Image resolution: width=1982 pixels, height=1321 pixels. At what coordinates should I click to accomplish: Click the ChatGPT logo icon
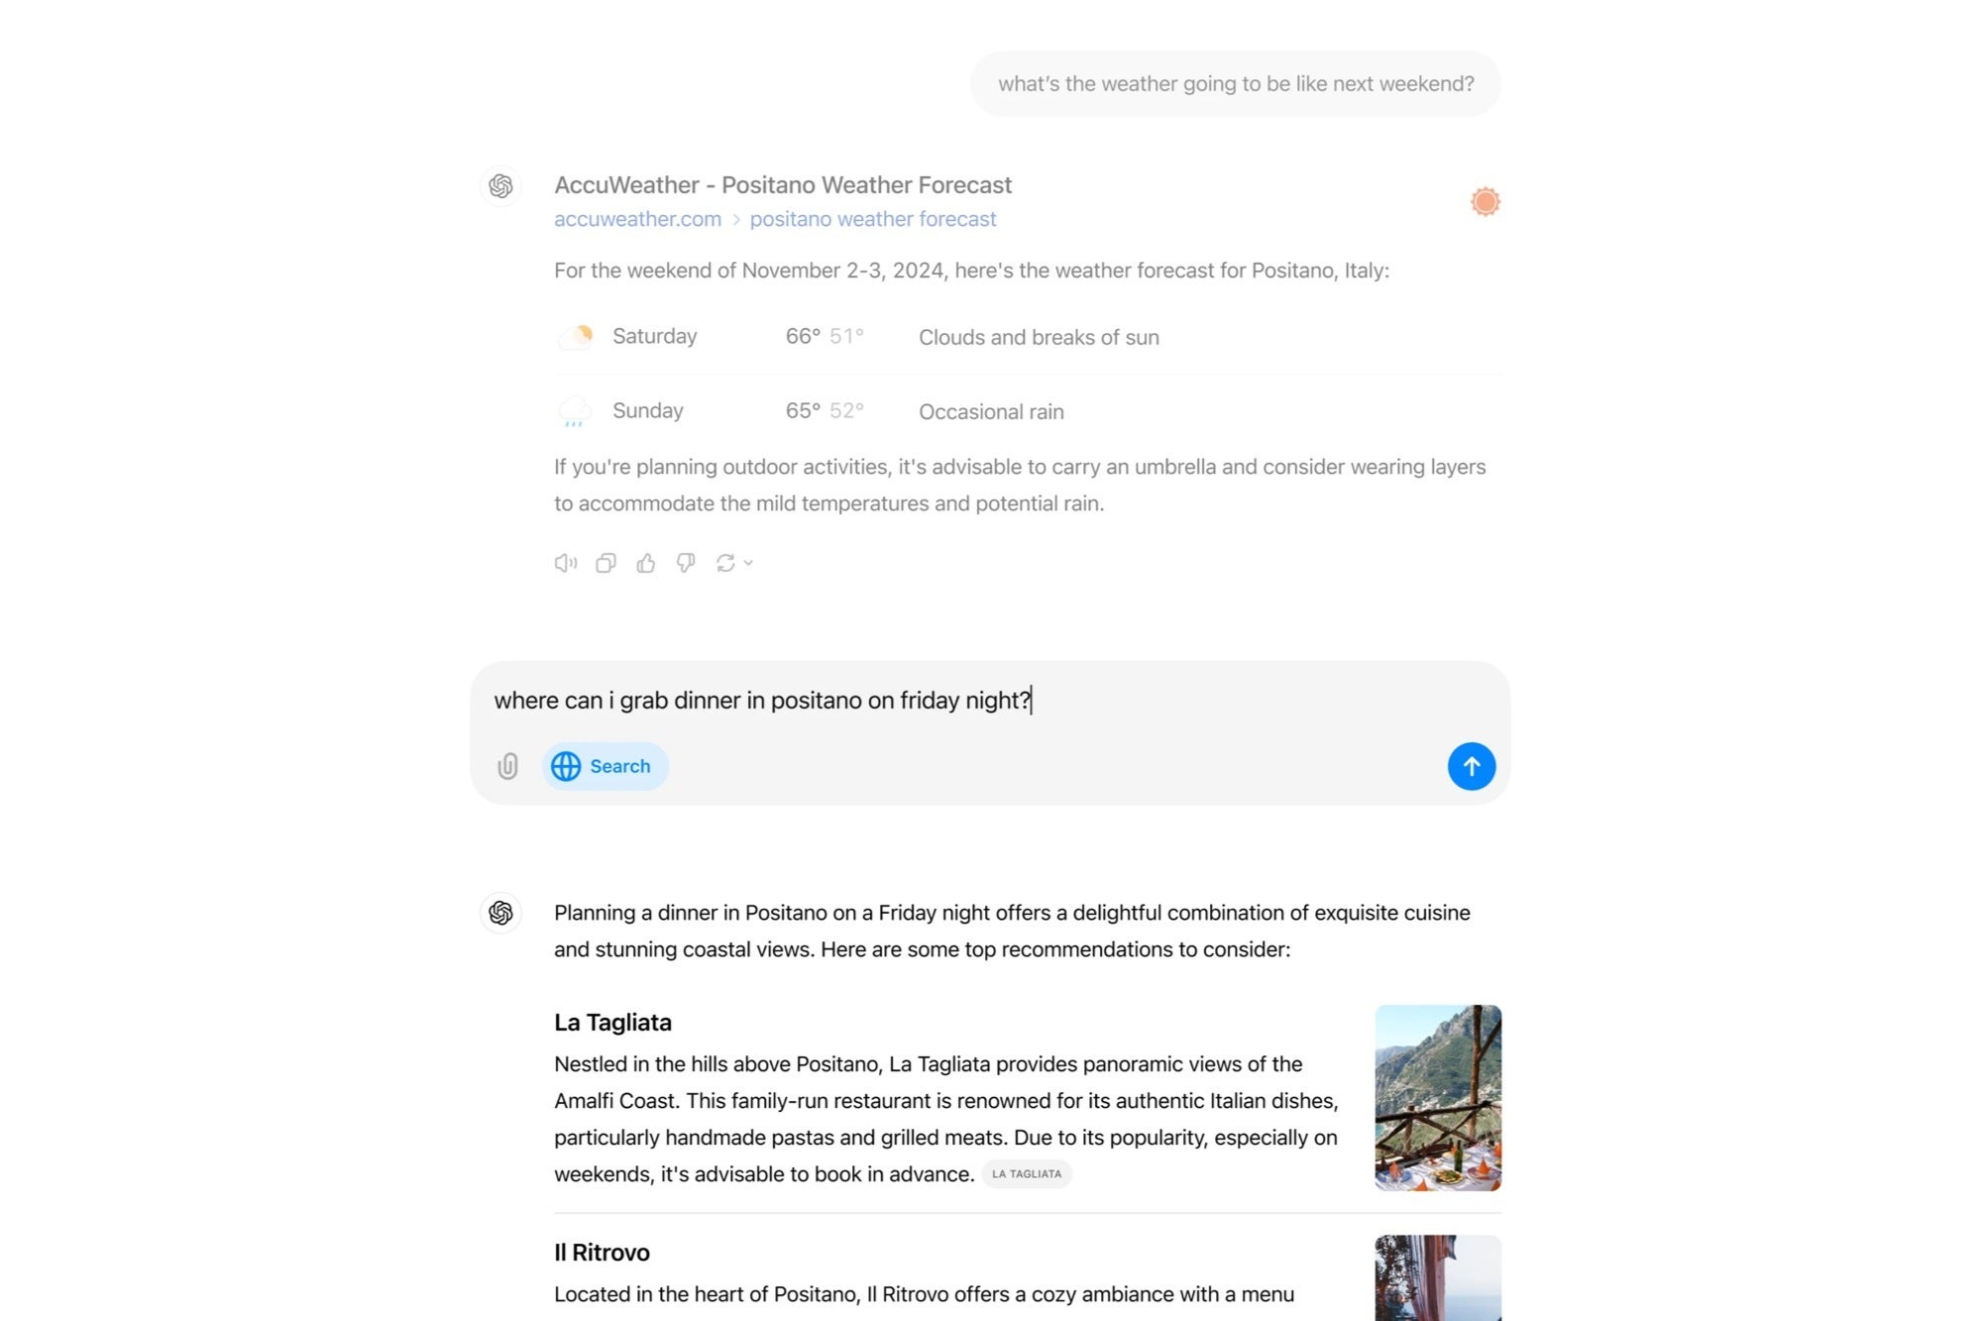(x=501, y=185)
